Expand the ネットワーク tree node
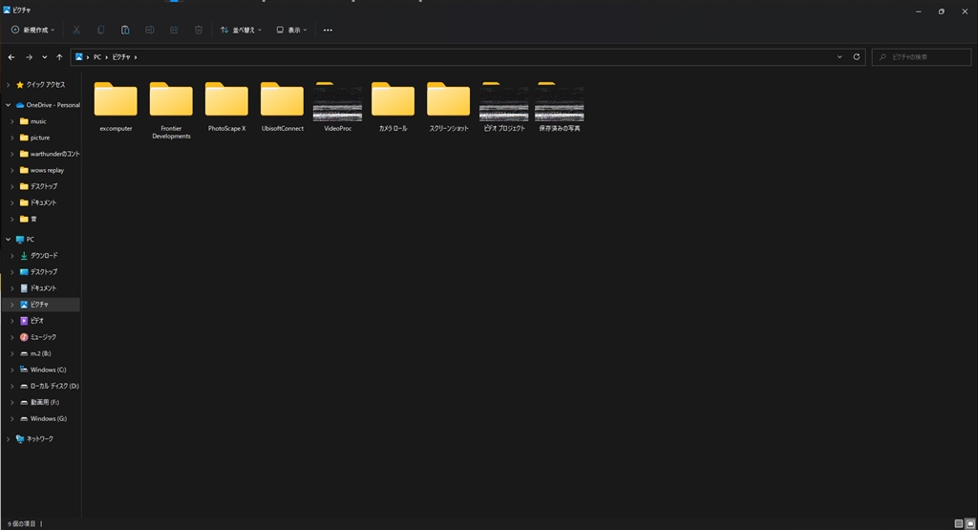The image size is (978, 530). click(8, 438)
